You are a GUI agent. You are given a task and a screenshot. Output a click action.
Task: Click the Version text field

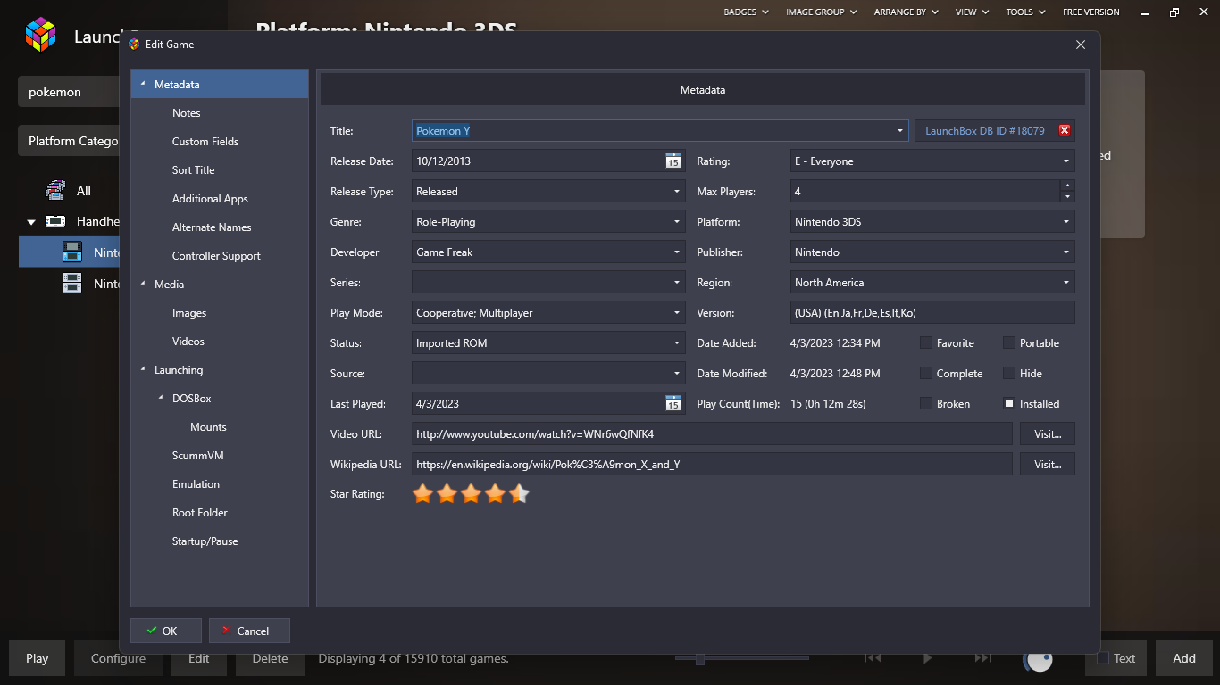932,313
